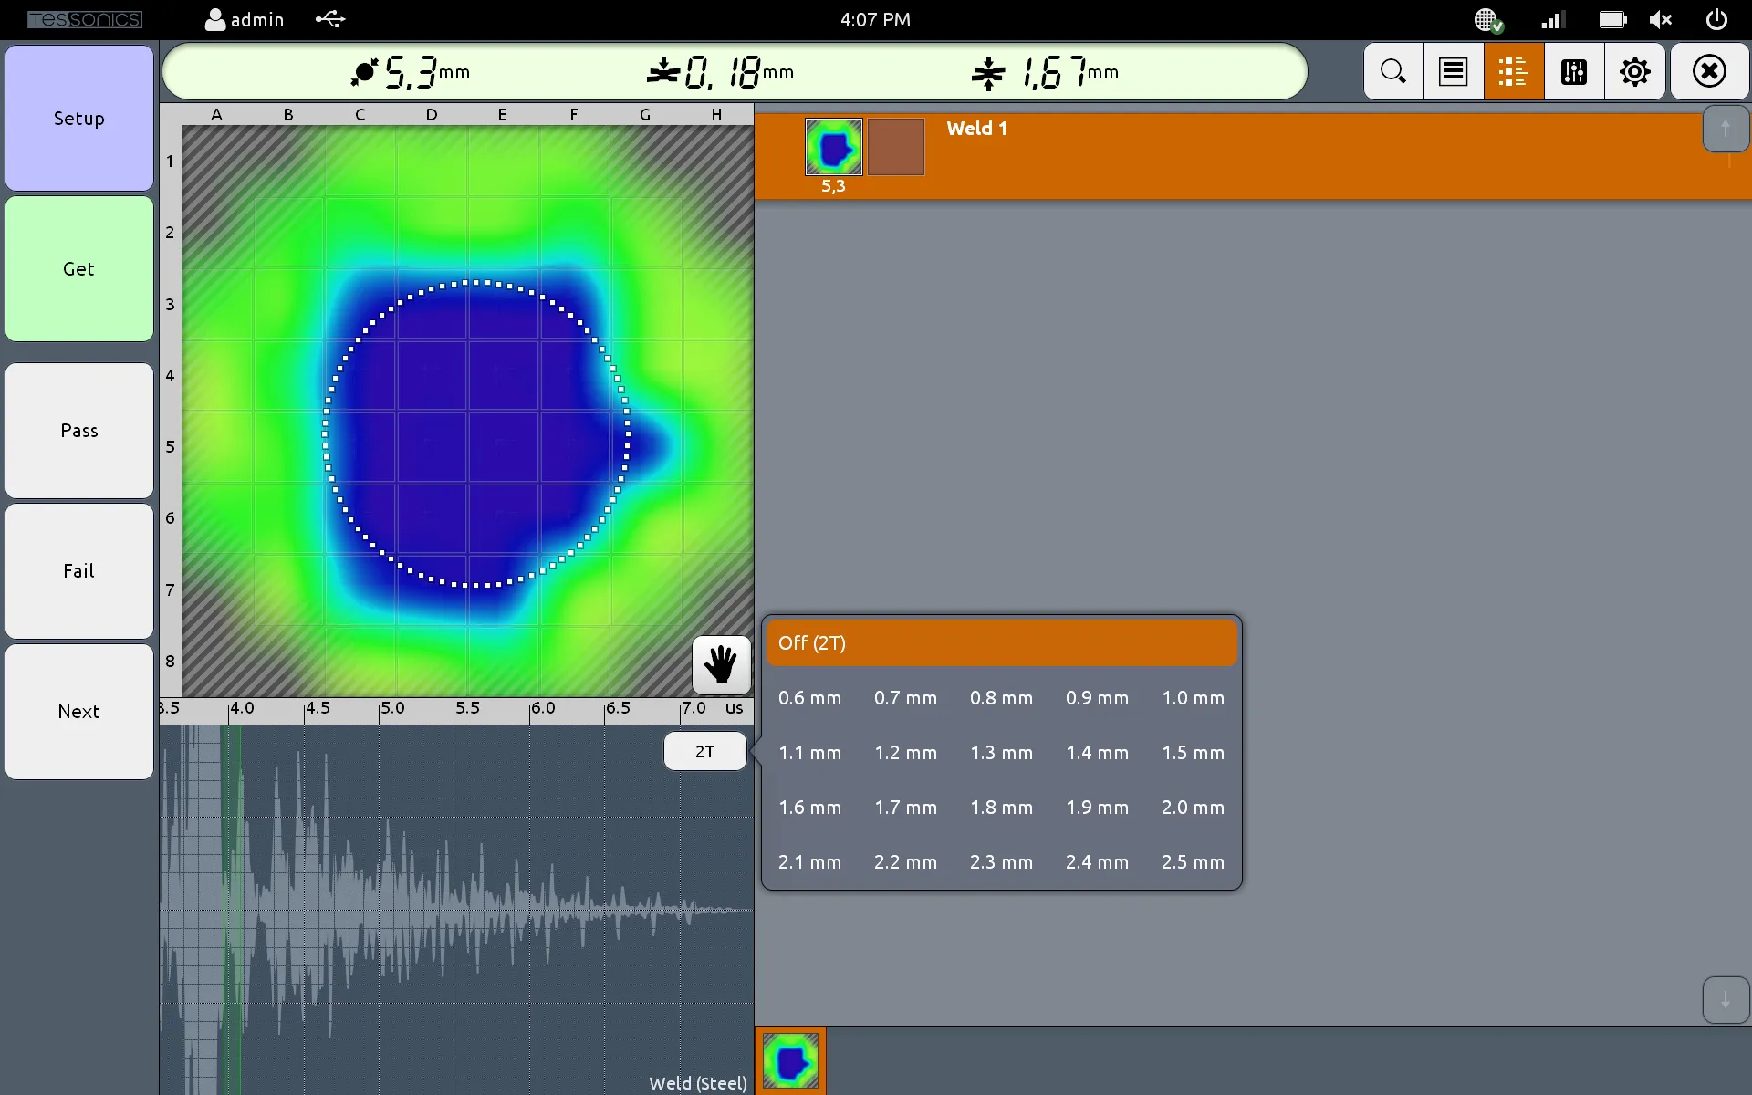The width and height of the screenshot is (1752, 1095).
Task: Select 2.5 mm from thickness list
Action: (x=1192, y=862)
